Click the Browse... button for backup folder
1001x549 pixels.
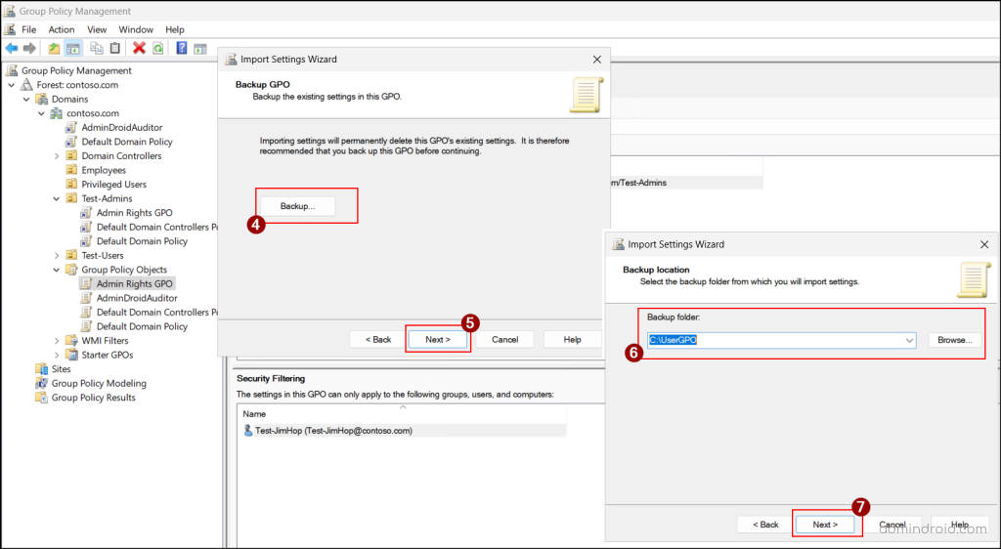pos(954,340)
